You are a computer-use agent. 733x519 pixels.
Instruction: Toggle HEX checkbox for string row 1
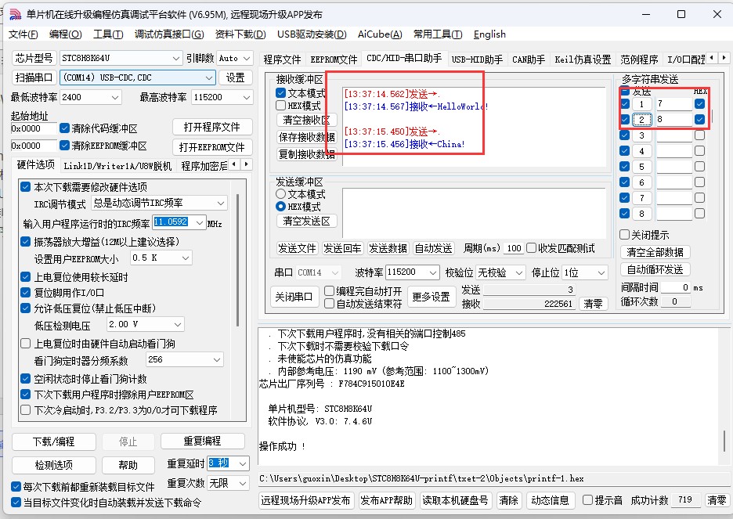point(699,103)
